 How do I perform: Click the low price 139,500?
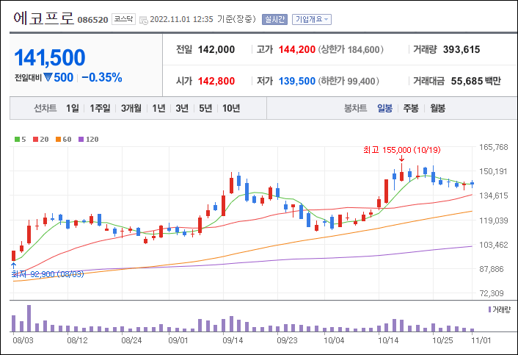[297, 81]
